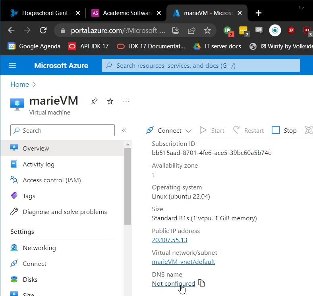The image size is (313, 296).
Task: Copy the DNS name to clipboard
Action: click(201, 283)
